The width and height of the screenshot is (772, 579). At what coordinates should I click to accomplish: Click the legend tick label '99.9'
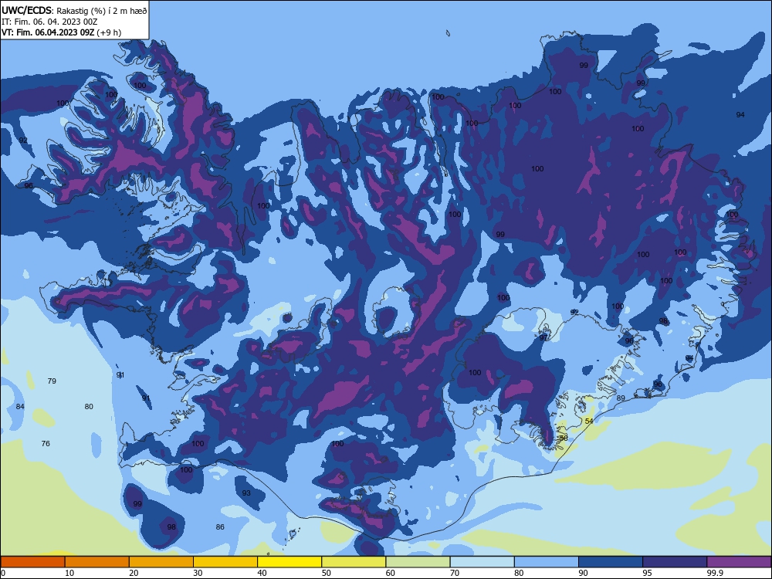[x=715, y=573]
